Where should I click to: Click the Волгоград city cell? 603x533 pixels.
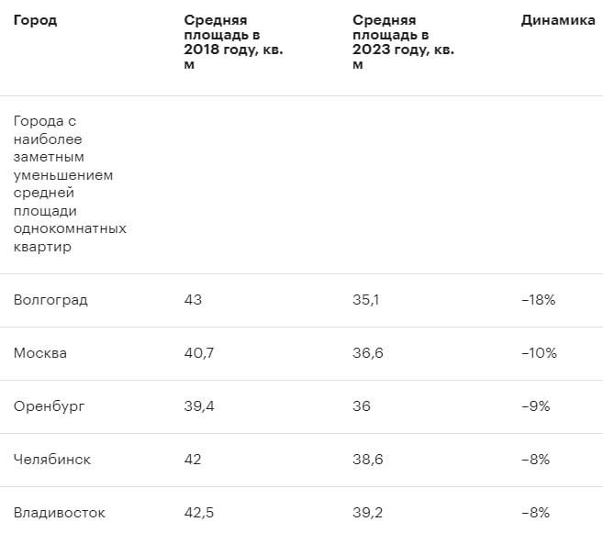pos(51,300)
